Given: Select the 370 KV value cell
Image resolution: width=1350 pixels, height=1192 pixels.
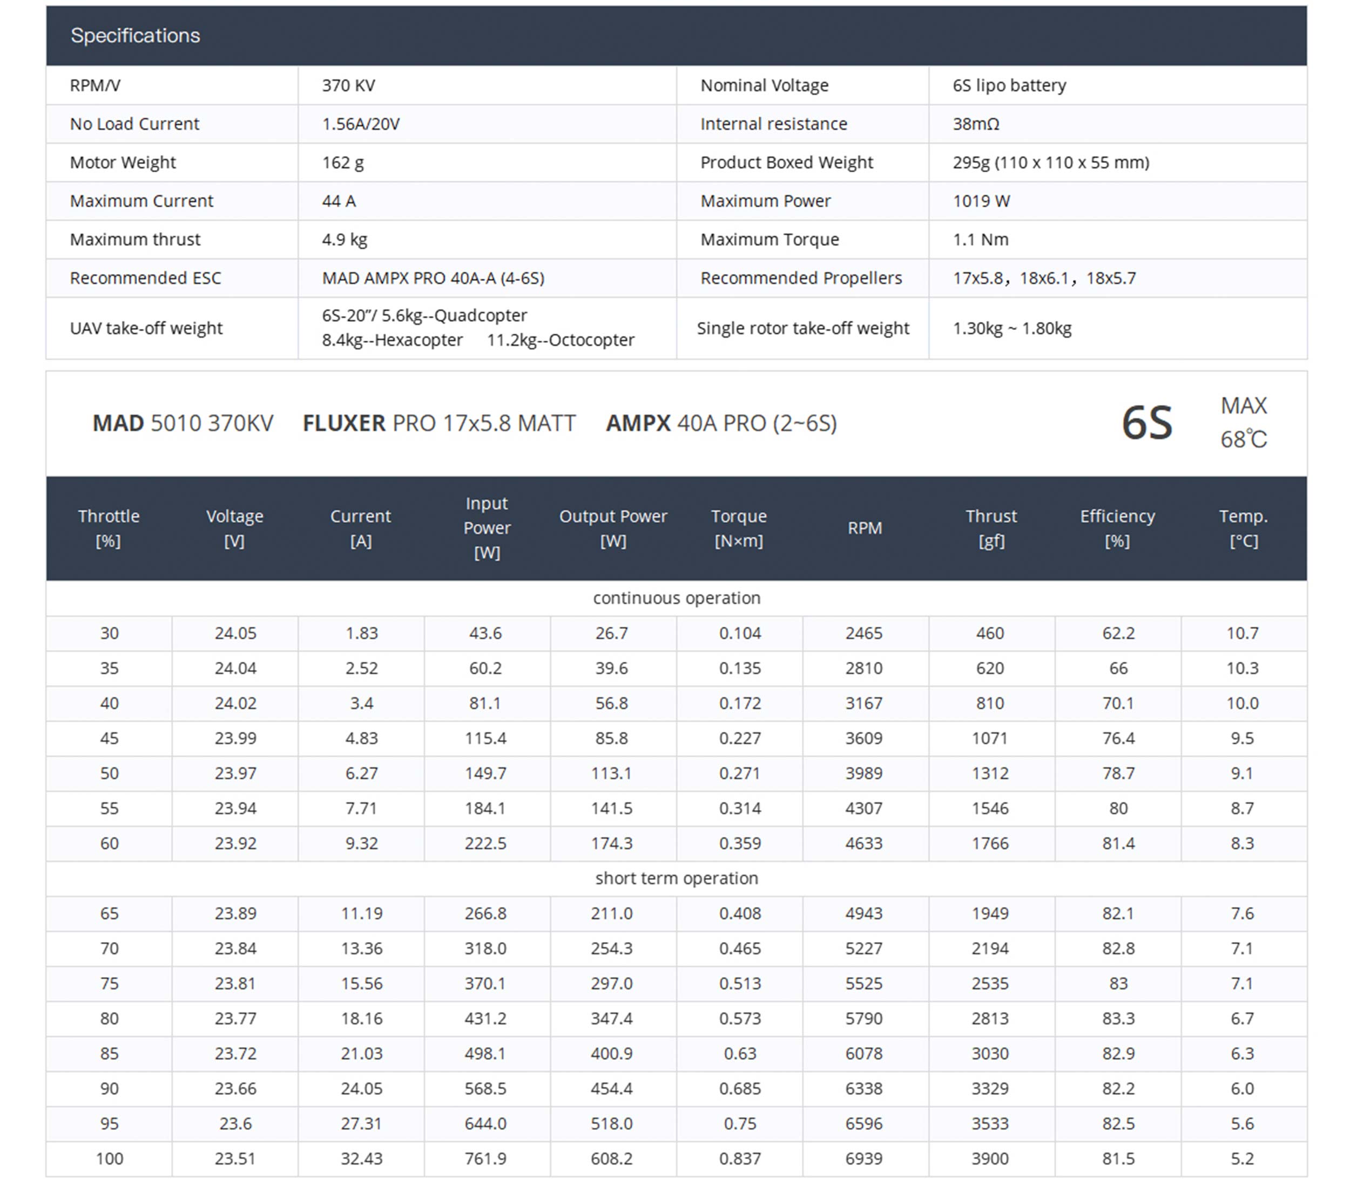Looking at the screenshot, I should pyautogui.click(x=348, y=85).
